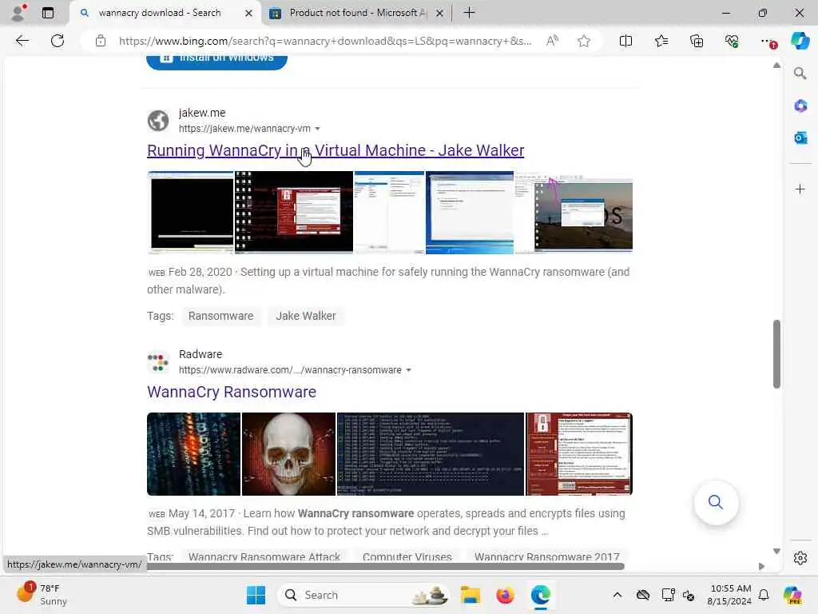Open Radware red ransom note thumbnail
The width and height of the screenshot is (818, 614).
579,454
